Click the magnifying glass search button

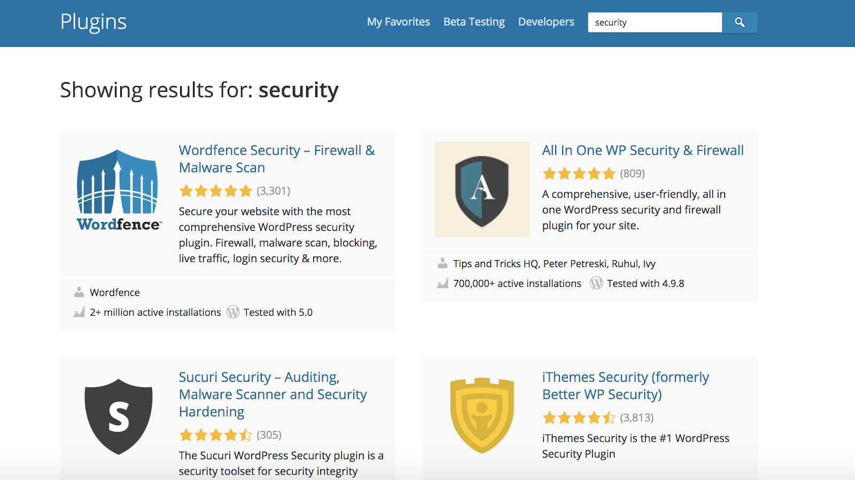pos(740,22)
